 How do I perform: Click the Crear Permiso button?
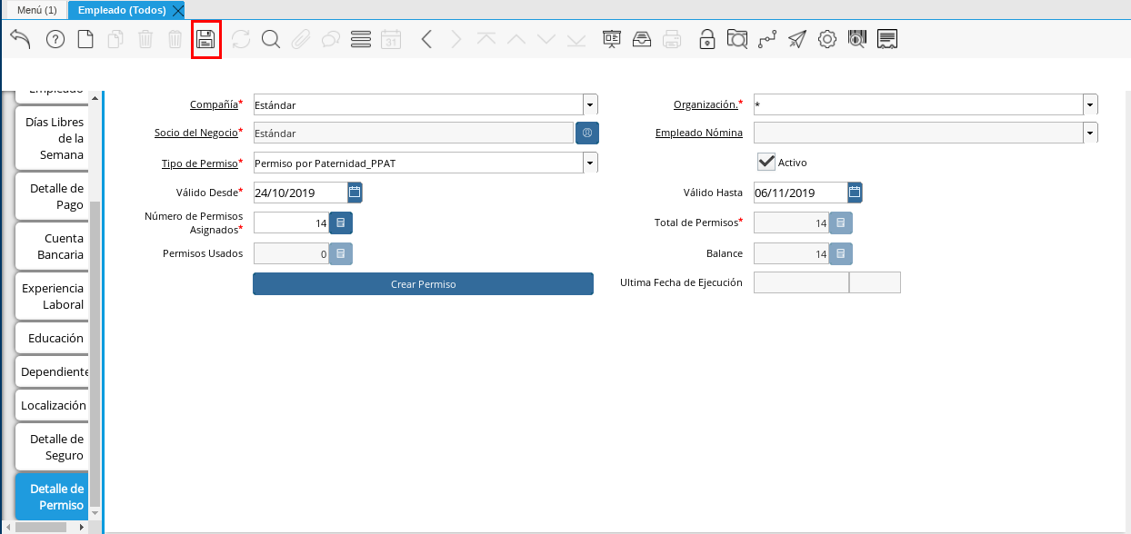423,284
